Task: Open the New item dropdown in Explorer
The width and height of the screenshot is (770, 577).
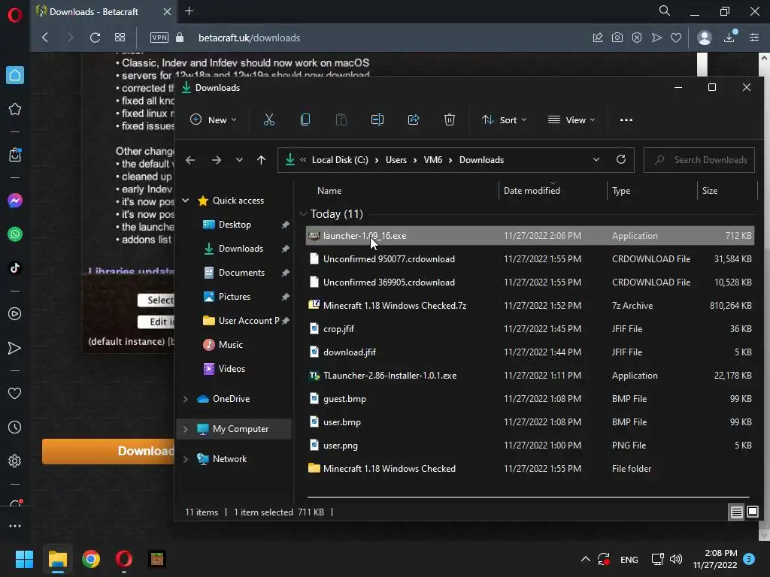Action: (x=213, y=119)
